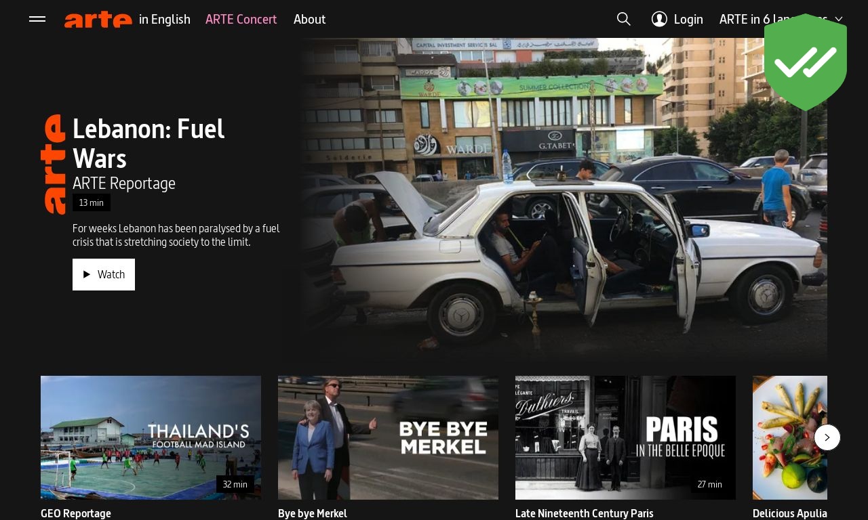The image size is (868, 520).
Task: Advance carousel with the next arrow
Action: (x=827, y=437)
